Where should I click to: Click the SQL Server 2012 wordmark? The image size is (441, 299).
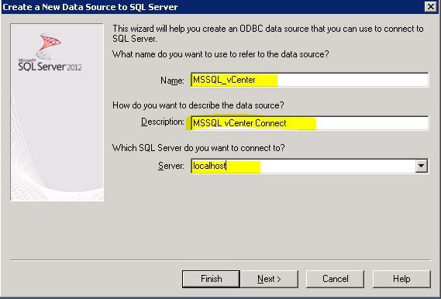pos(50,66)
